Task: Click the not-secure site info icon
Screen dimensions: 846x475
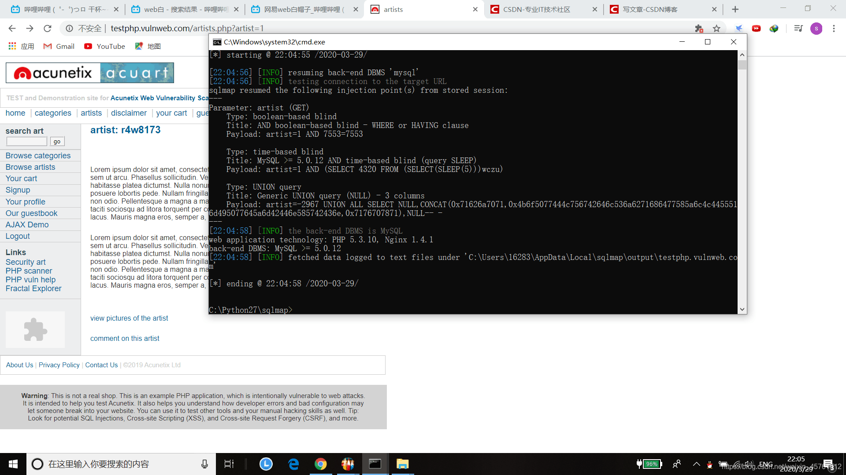Action: click(x=69, y=29)
